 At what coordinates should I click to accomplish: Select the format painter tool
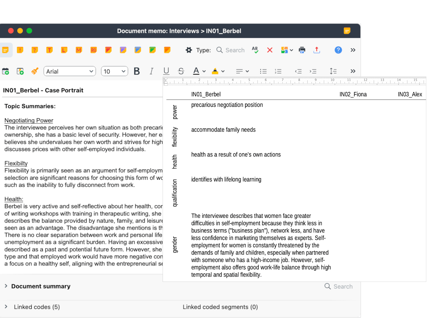click(35, 71)
